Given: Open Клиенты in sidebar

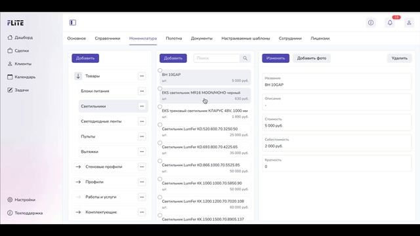Looking at the screenshot, I should [x=19, y=64].
